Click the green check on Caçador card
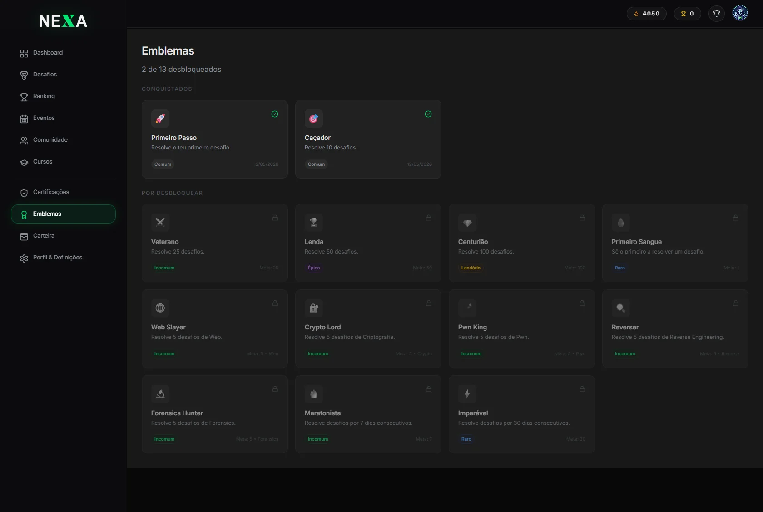Viewport: 763px width, 512px height. click(x=428, y=114)
